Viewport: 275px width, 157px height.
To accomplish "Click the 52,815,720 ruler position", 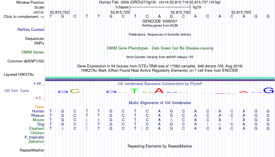I will click(59, 12).
